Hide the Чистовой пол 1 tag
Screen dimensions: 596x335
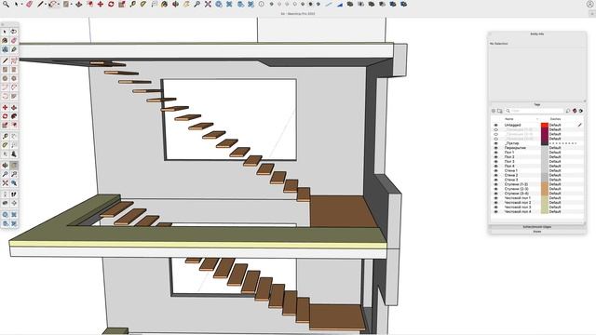(x=495, y=198)
